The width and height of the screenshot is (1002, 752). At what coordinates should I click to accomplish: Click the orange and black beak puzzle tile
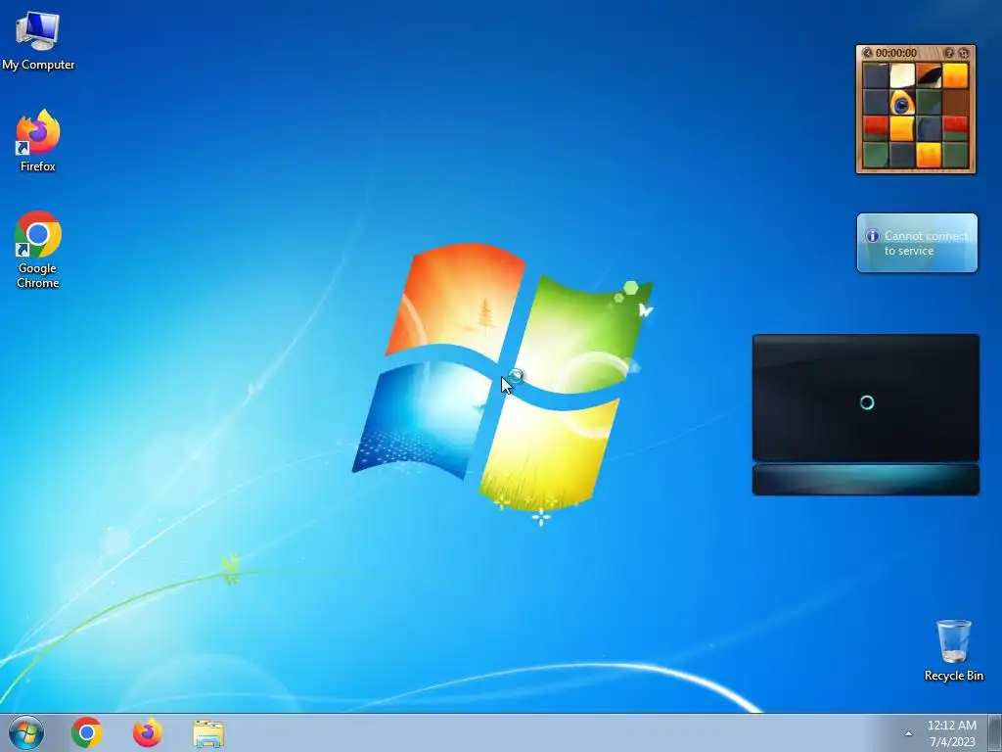(x=929, y=75)
